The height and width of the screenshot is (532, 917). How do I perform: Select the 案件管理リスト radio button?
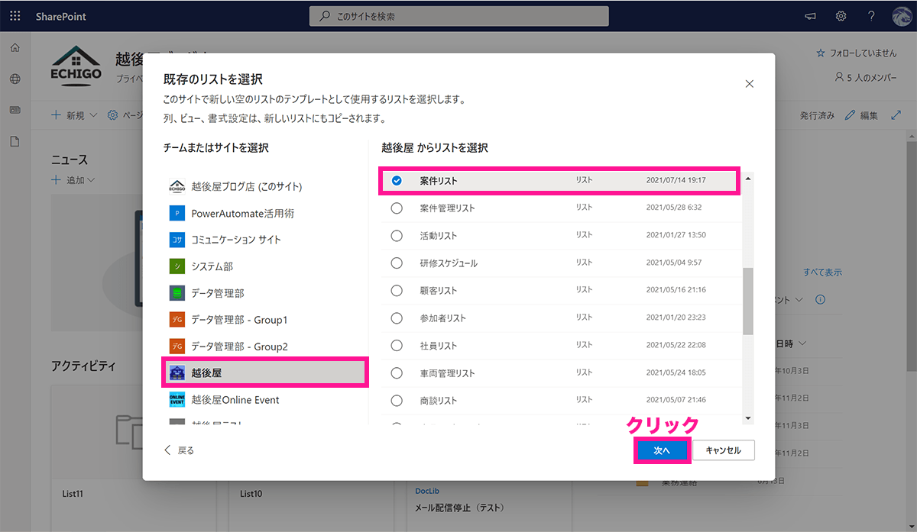[x=397, y=208]
